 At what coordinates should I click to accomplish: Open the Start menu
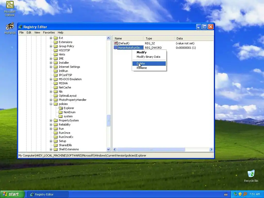[x=12, y=194]
